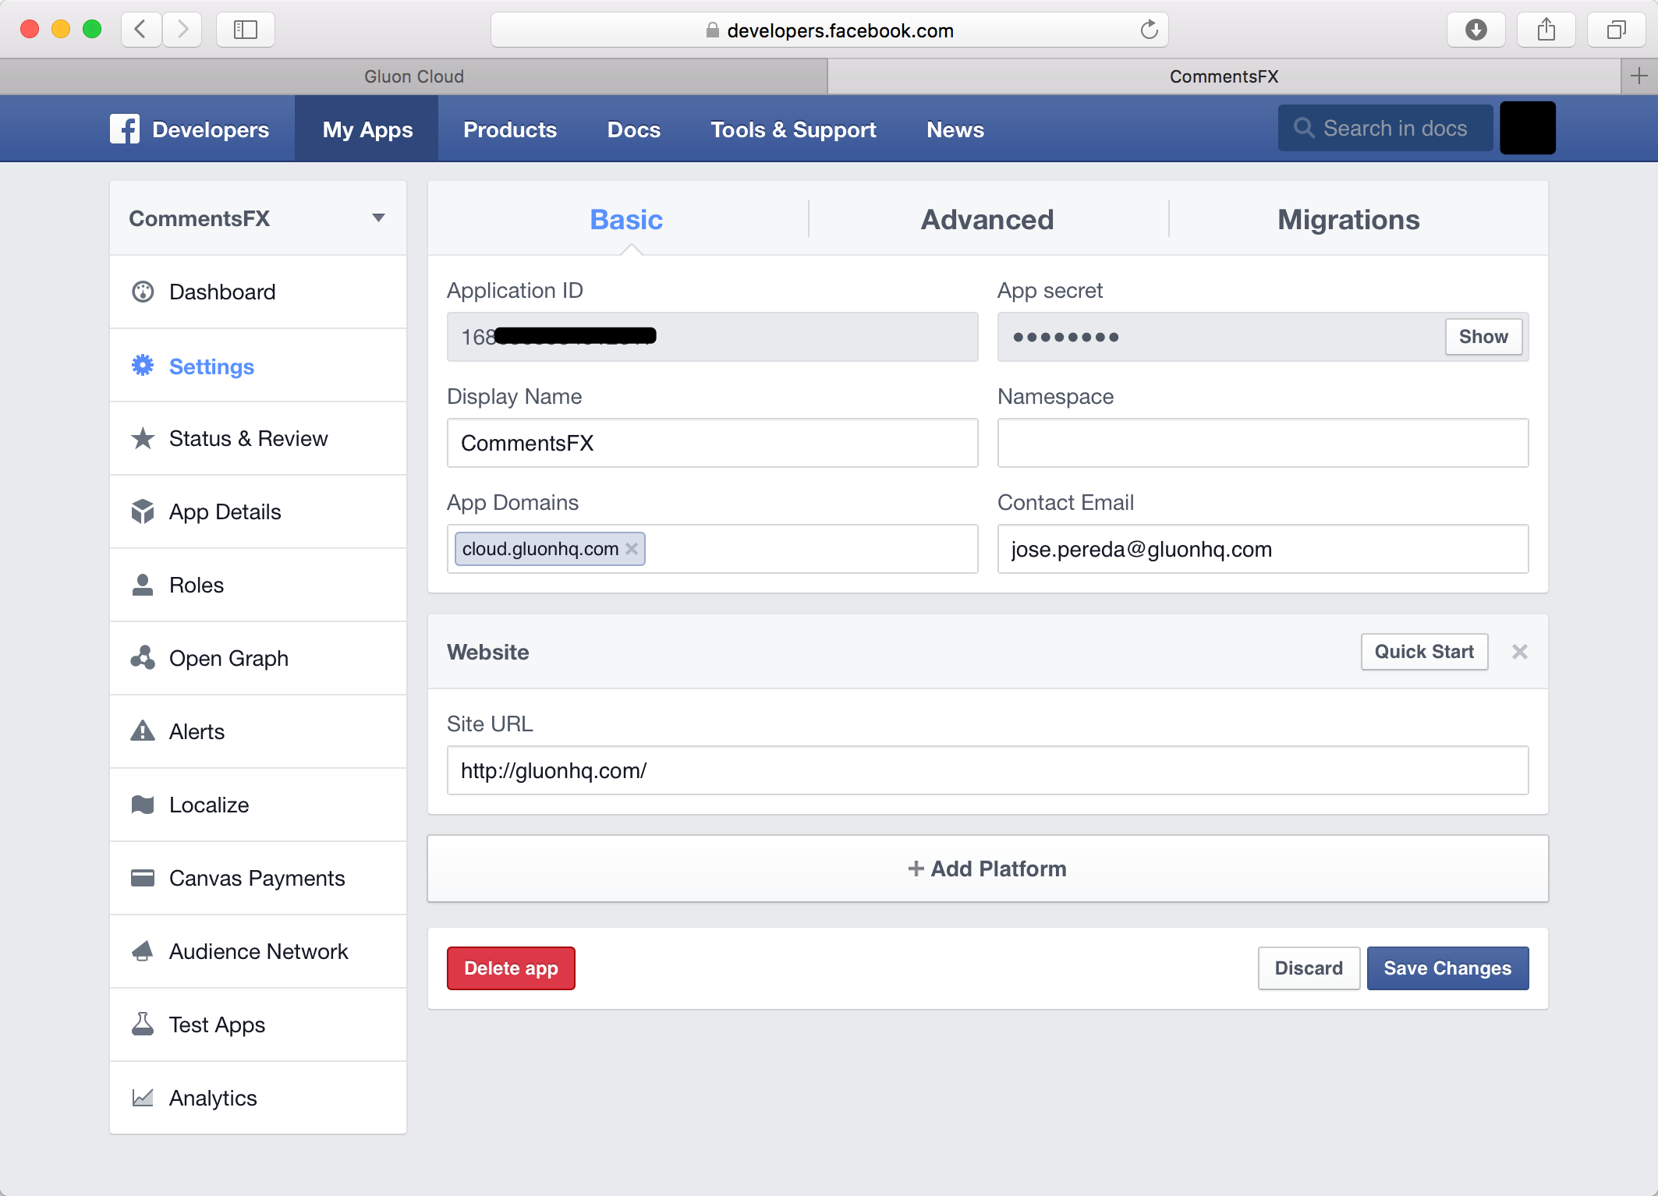Click the Open Graph nodes icon

point(143,658)
